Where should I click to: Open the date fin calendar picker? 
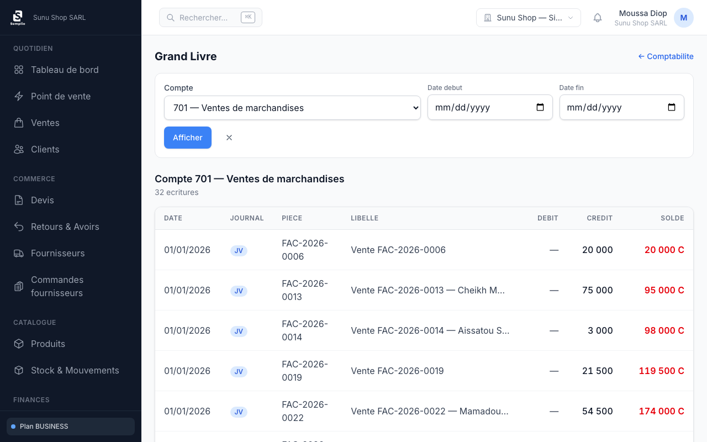672,108
